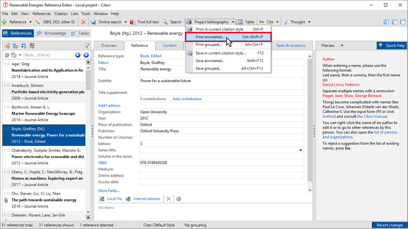
Task: Click the first layout icon in the top-right trio
Action: click(x=386, y=22)
